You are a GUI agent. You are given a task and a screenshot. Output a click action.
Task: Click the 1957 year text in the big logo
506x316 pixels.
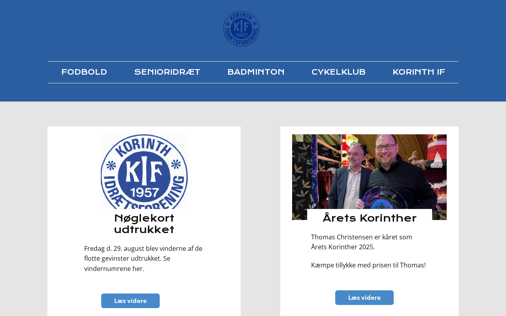[144, 192]
